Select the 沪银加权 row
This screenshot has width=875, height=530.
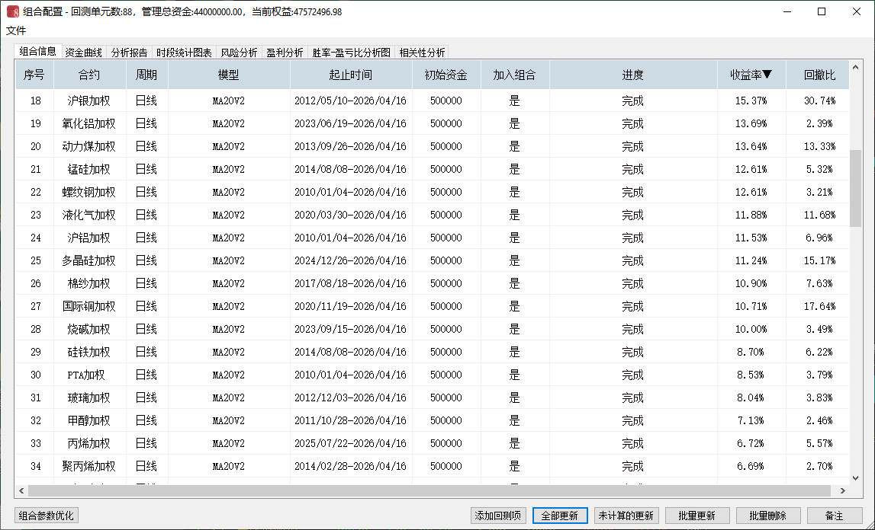coord(89,101)
